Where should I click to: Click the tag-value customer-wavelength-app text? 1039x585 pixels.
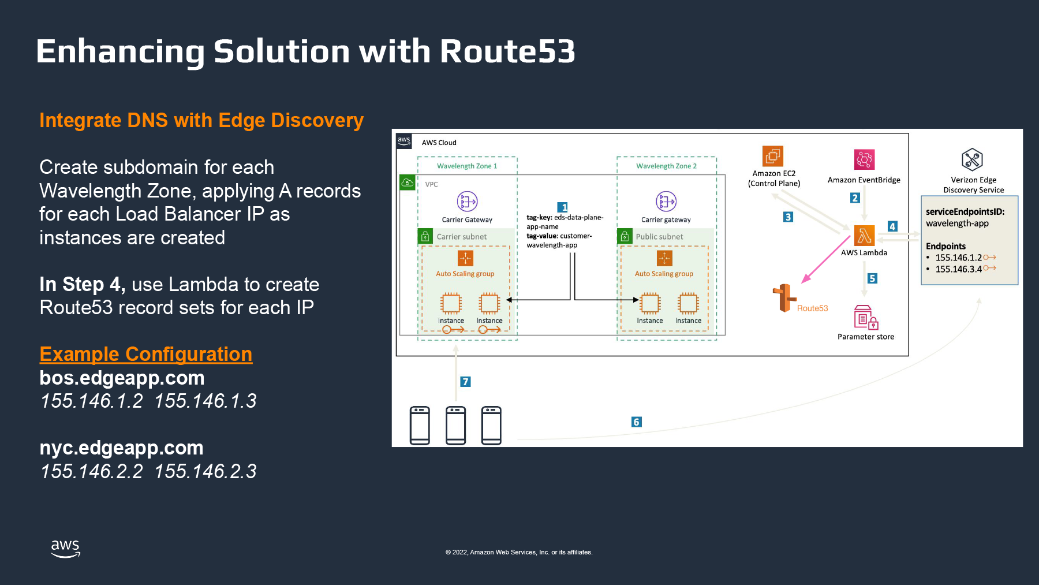click(x=559, y=240)
